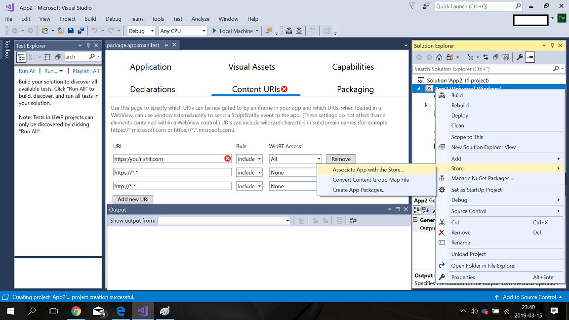Click the Alphabetical sort icon in Properties panel
Image resolution: width=569 pixels, height=320 pixels.
(x=425, y=210)
